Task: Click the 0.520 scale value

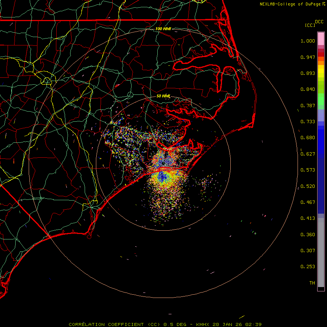Action: pyautogui.click(x=308, y=186)
